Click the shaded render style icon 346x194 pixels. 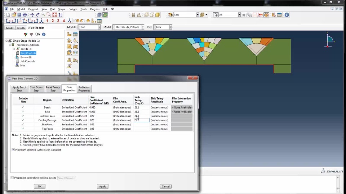pos(158,15)
